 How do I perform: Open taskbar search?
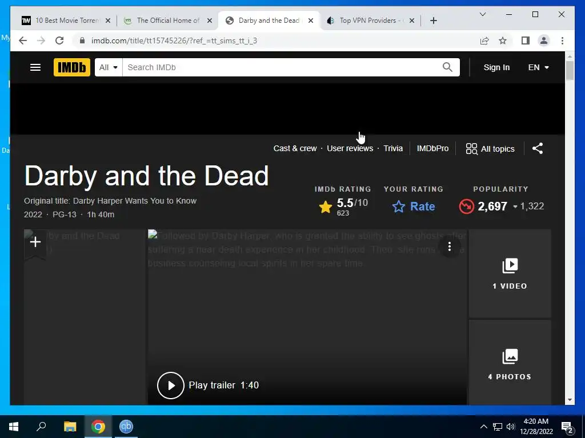(x=41, y=427)
